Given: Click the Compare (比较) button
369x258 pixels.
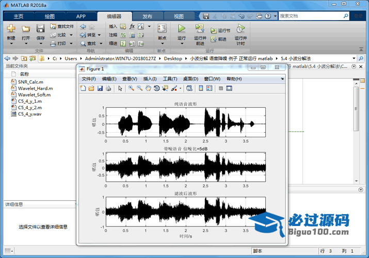Looking at the screenshot, I should click(x=58, y=35).
